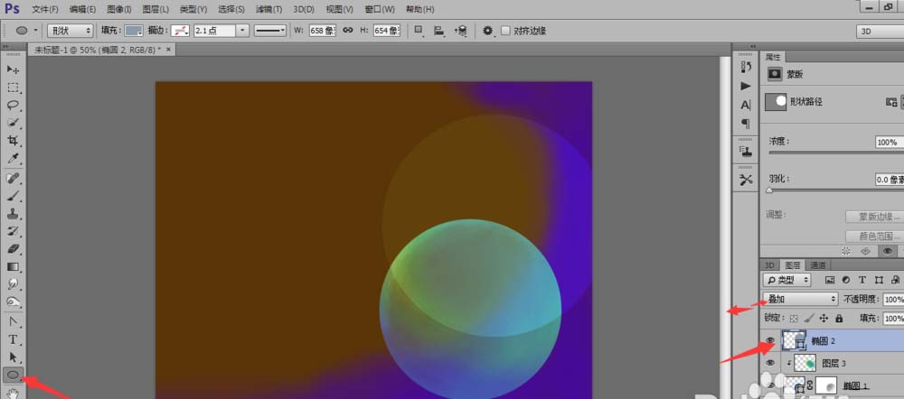904x399 pixels.
Task: Click the link width and height icon
Action: 347,30
